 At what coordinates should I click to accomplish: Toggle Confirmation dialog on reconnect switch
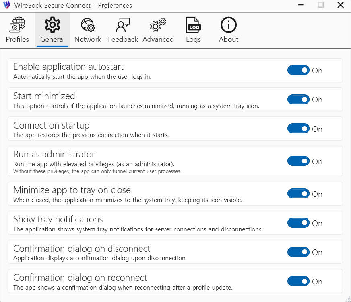point(298,281)
